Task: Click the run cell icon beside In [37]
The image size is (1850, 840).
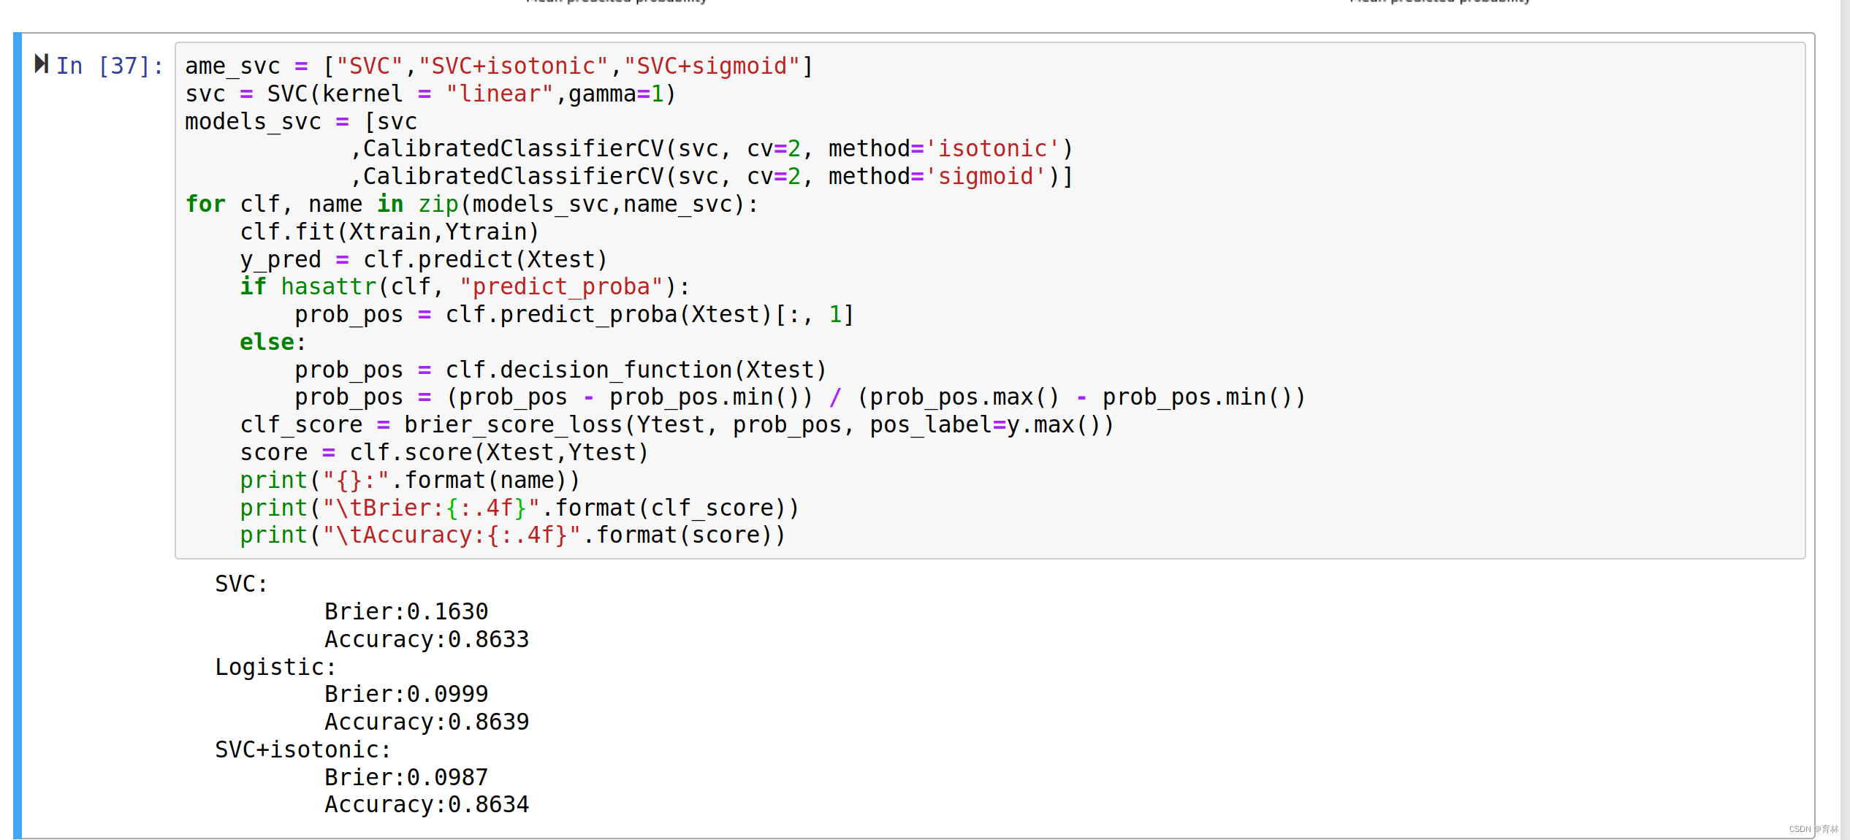Action: coord(42,64)
